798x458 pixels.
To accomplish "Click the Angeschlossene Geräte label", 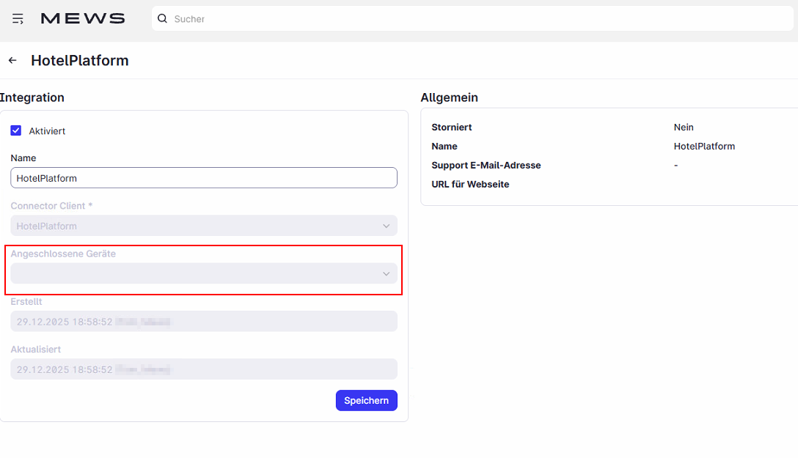I will pos(63,254).
